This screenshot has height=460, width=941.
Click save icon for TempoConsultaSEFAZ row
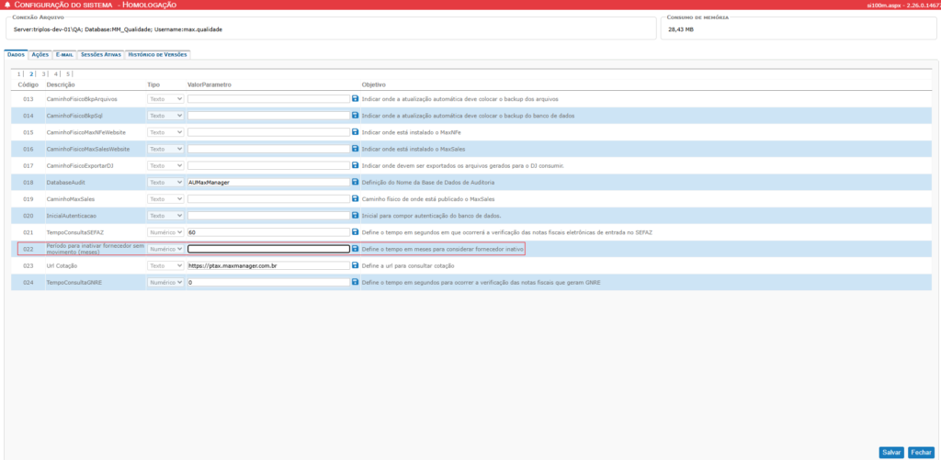355,231
